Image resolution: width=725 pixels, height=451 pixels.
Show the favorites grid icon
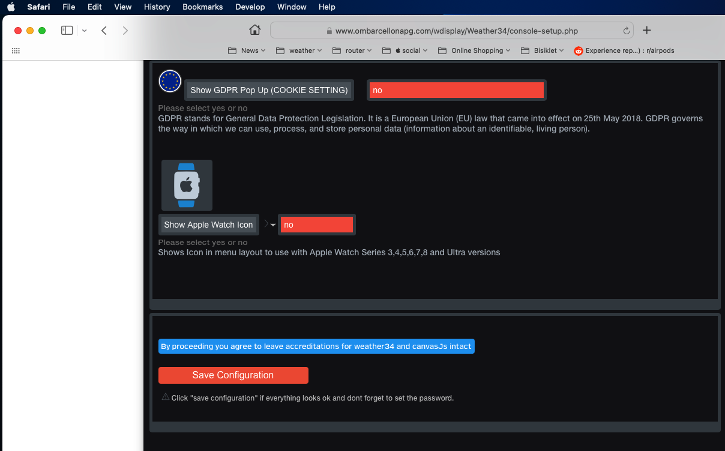point(16,51)
